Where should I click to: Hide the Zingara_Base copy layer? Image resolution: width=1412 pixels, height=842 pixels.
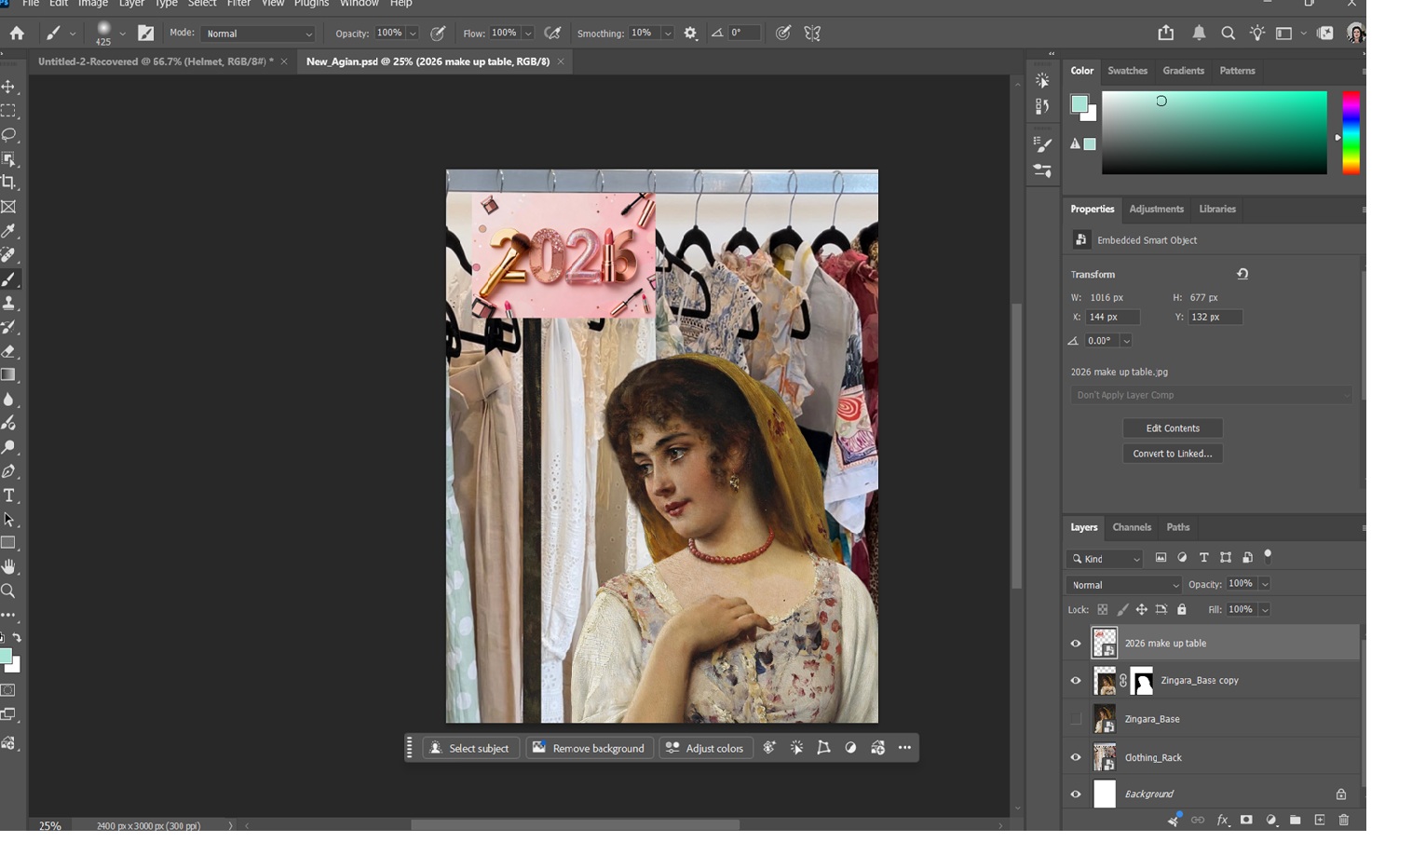click(x=1076, y=681)
